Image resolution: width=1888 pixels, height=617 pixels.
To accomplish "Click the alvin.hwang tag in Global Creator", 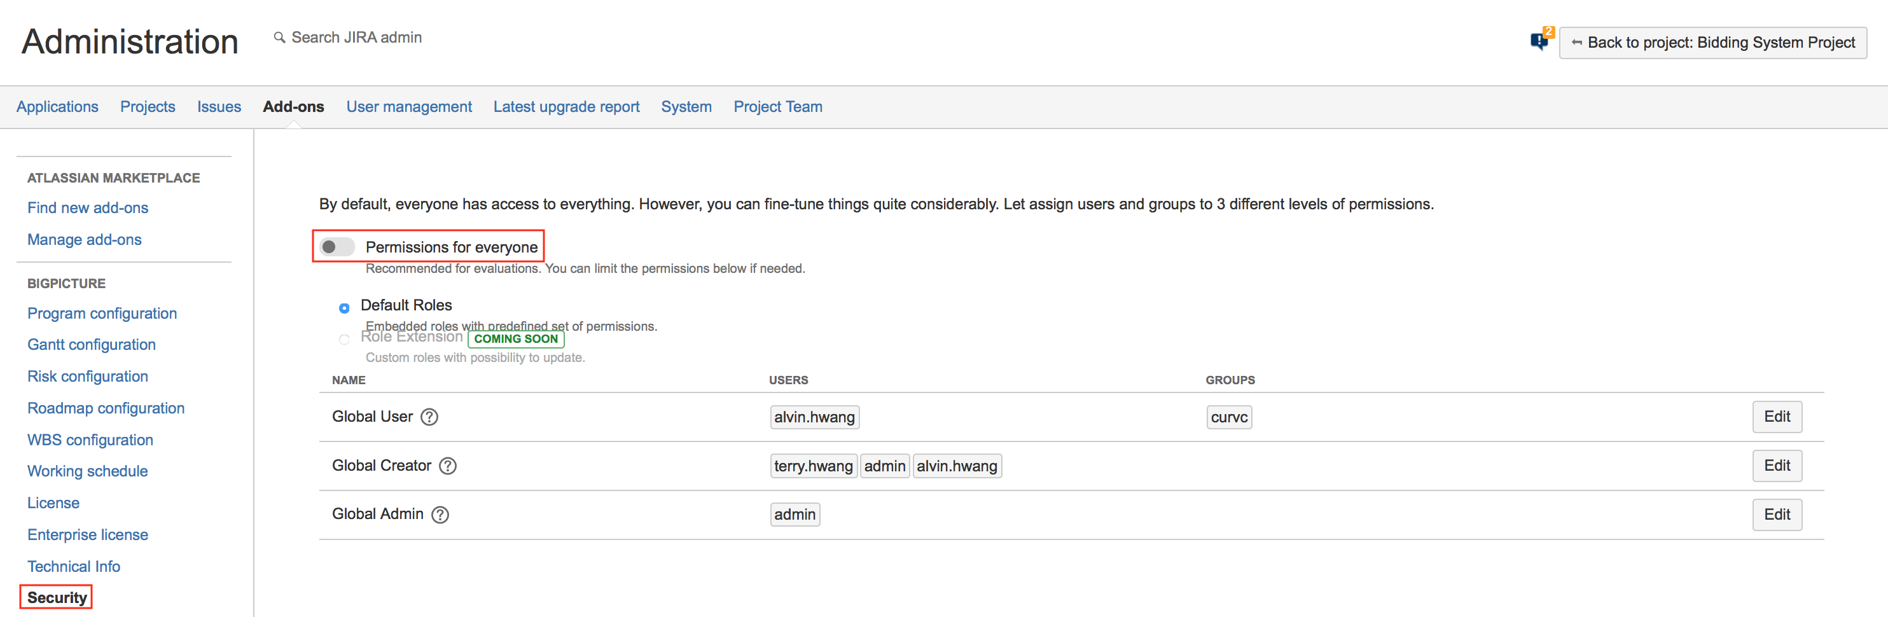I will (957, 466).
